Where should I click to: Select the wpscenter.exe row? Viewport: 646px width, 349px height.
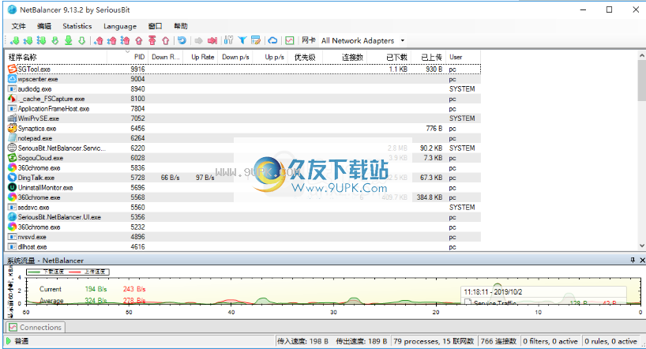coord(244,79)
